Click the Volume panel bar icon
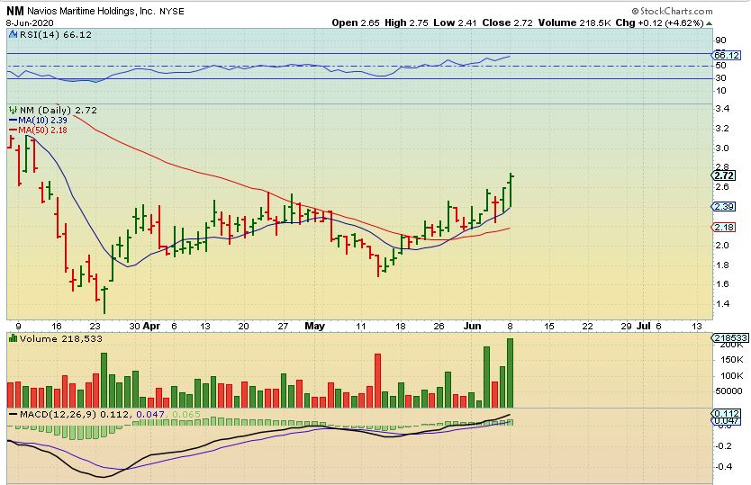751x485 pixels. pos(13,338)
